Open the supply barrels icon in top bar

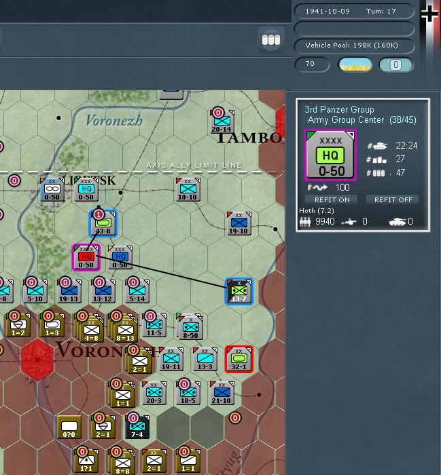[x=271, y=39]
